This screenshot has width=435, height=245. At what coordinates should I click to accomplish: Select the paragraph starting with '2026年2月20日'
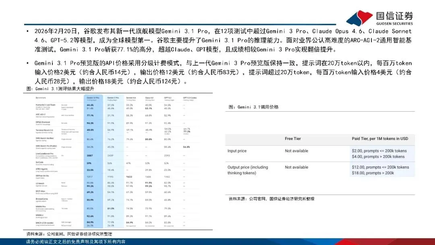click(223, 40)
